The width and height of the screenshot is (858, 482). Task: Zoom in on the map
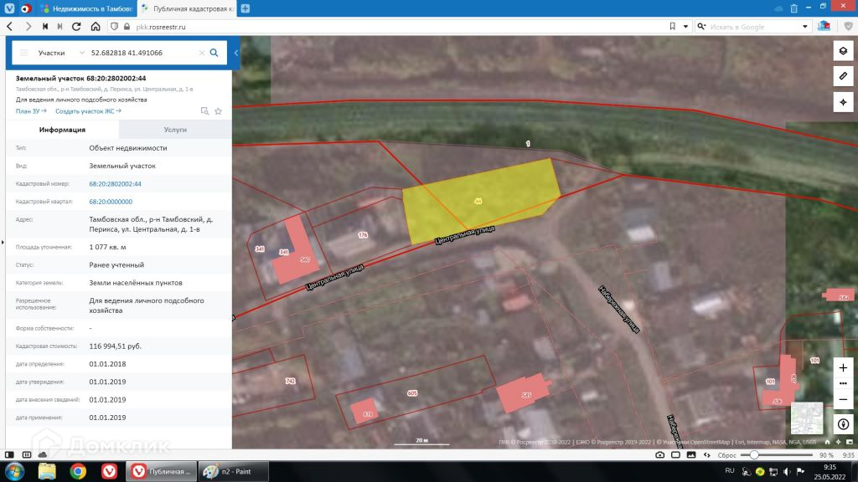point(843,367)
